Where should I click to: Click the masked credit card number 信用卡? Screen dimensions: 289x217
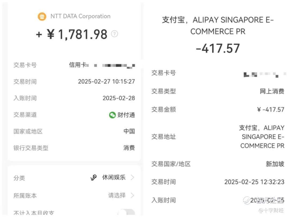[x=102, y=65]
